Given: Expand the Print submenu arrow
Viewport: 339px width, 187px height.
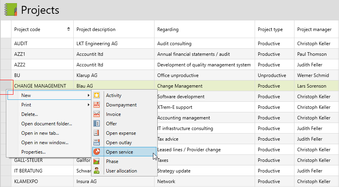Looking at the screenshot, I should point(88,105).
